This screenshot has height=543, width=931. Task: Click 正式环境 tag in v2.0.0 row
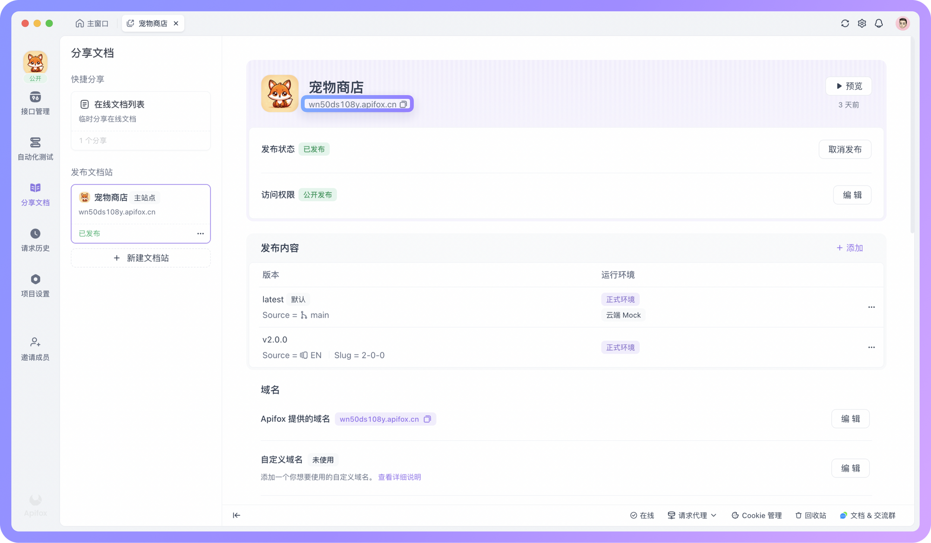(x=620, y=347)
